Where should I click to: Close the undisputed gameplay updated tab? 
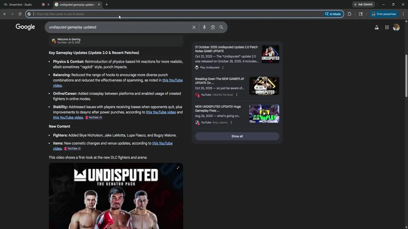(x=99, y=4)
